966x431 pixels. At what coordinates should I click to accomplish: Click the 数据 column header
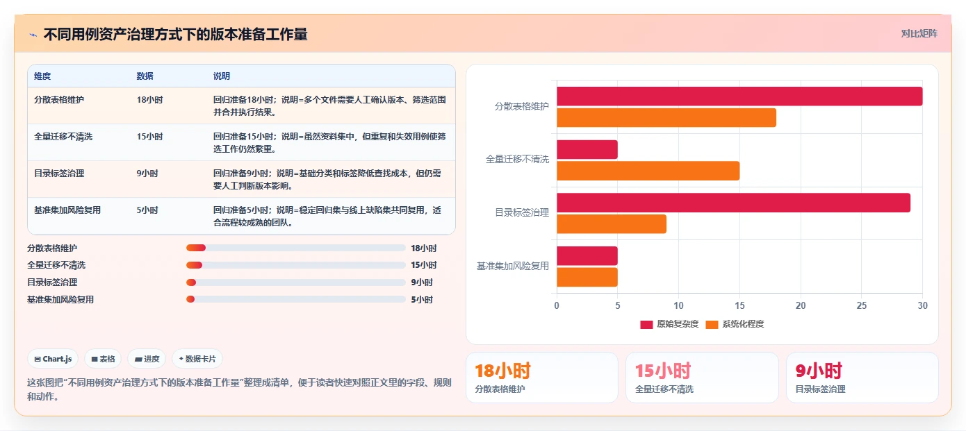coord(145,76)
